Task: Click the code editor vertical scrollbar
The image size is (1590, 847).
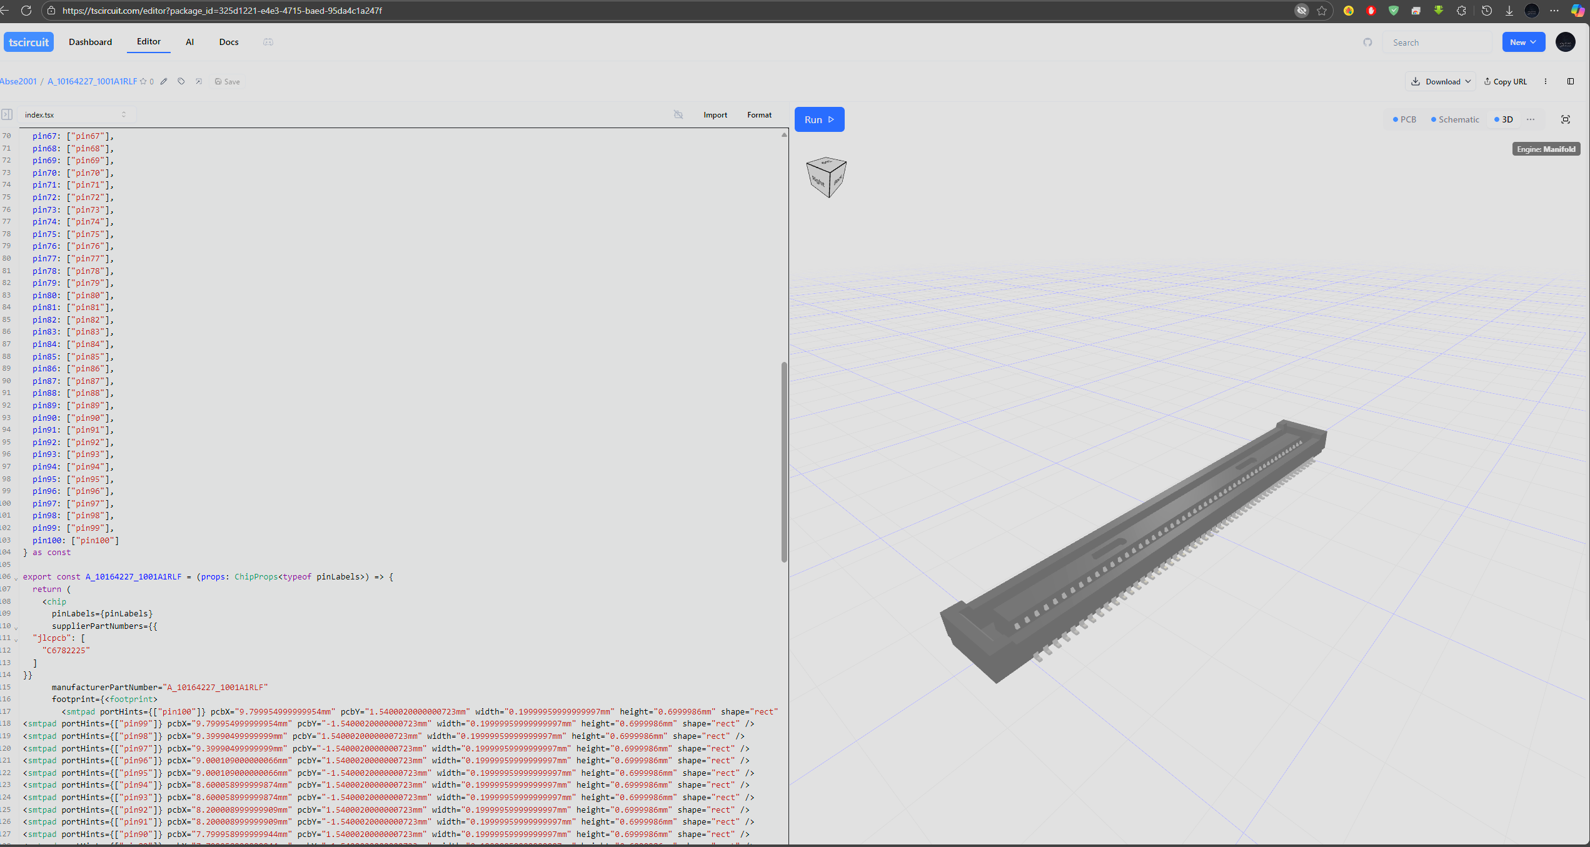Action: click(784, 461)
